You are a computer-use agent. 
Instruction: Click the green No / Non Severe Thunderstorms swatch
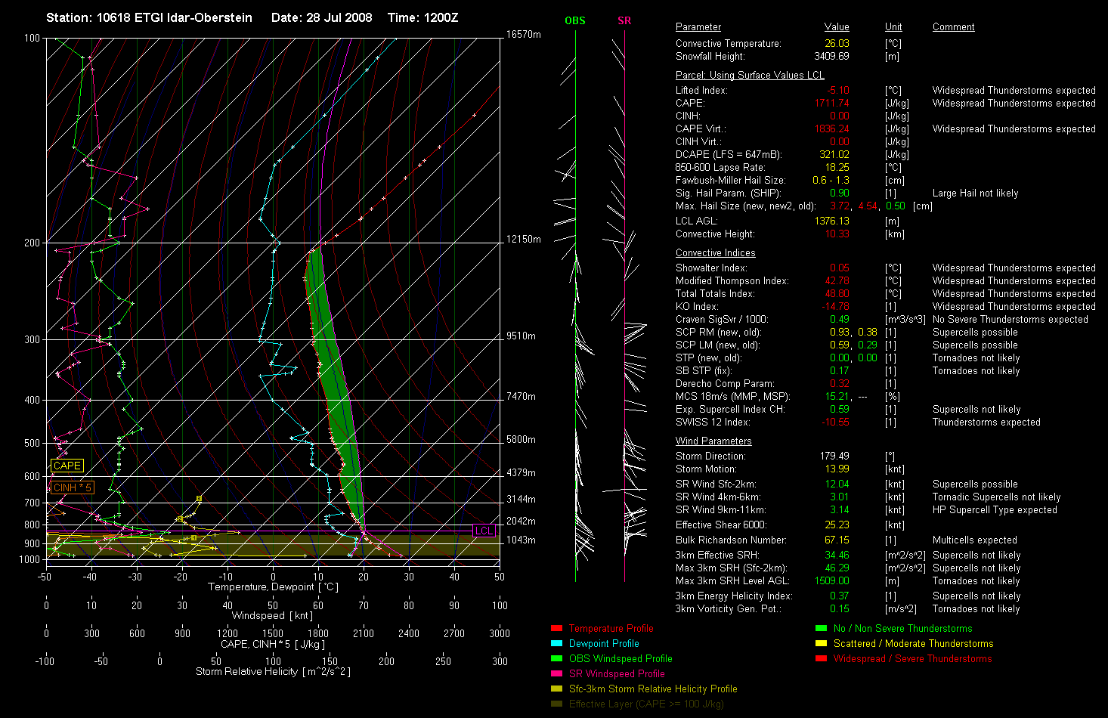click(821, 628)
